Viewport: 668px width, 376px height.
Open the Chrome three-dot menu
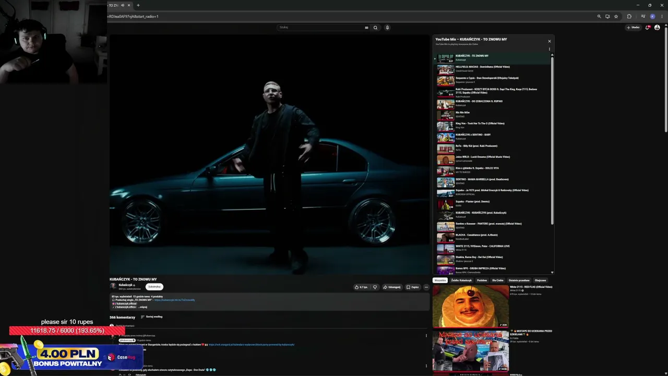point(661,16)
